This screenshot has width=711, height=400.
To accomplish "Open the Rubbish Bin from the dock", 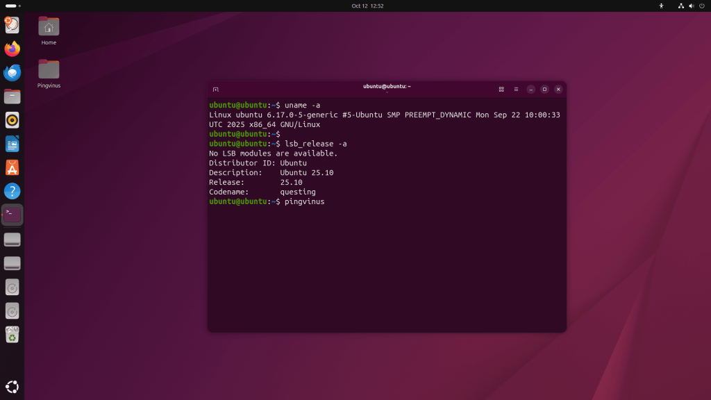I will 11,335.
